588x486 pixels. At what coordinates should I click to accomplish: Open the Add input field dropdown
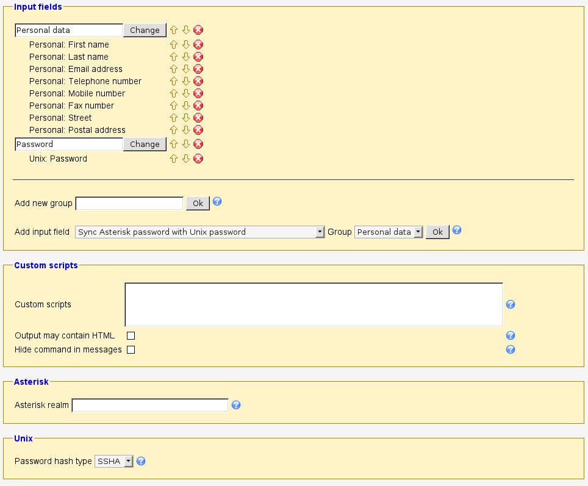(x=199, y=232)
